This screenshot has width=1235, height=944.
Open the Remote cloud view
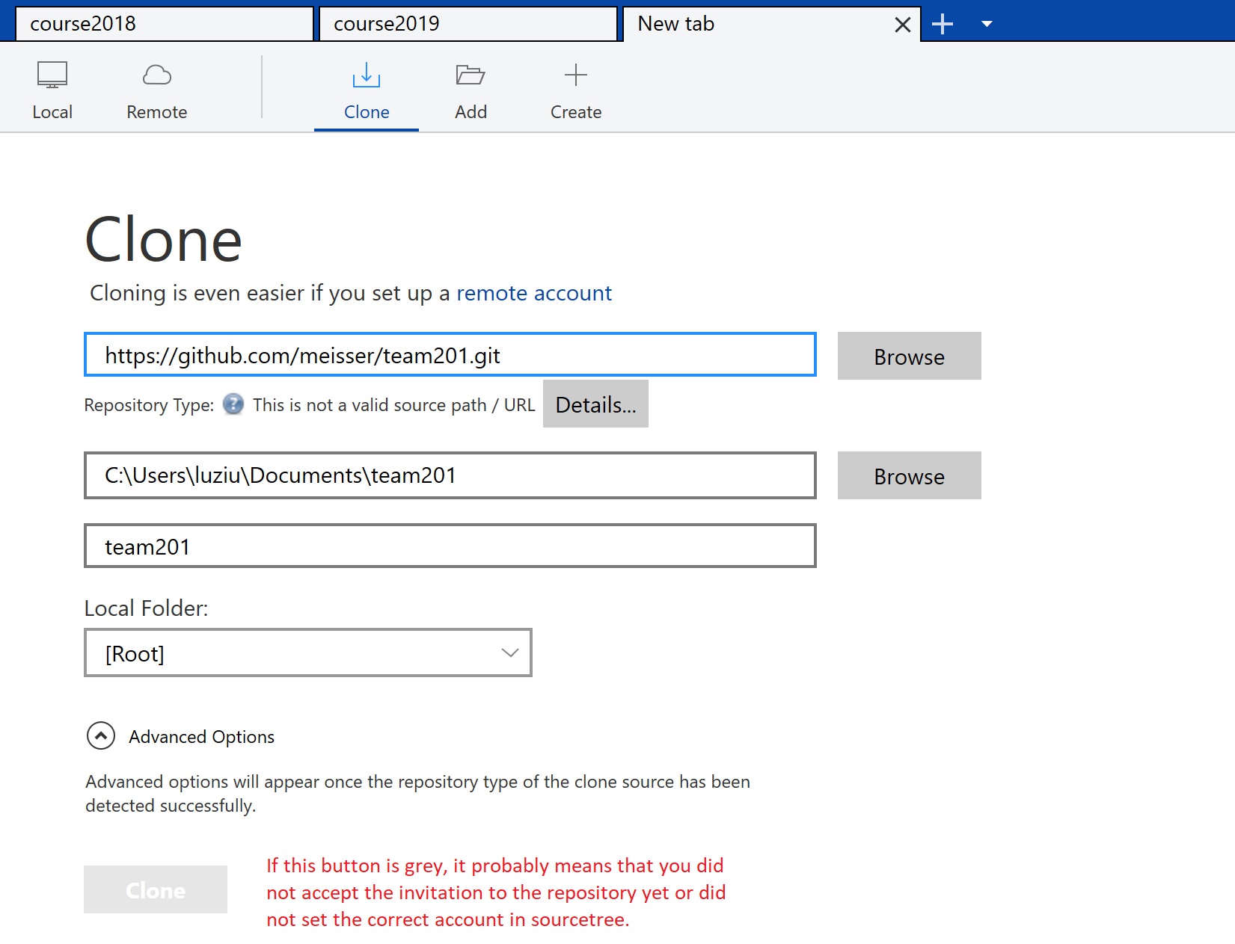[157, 90]
